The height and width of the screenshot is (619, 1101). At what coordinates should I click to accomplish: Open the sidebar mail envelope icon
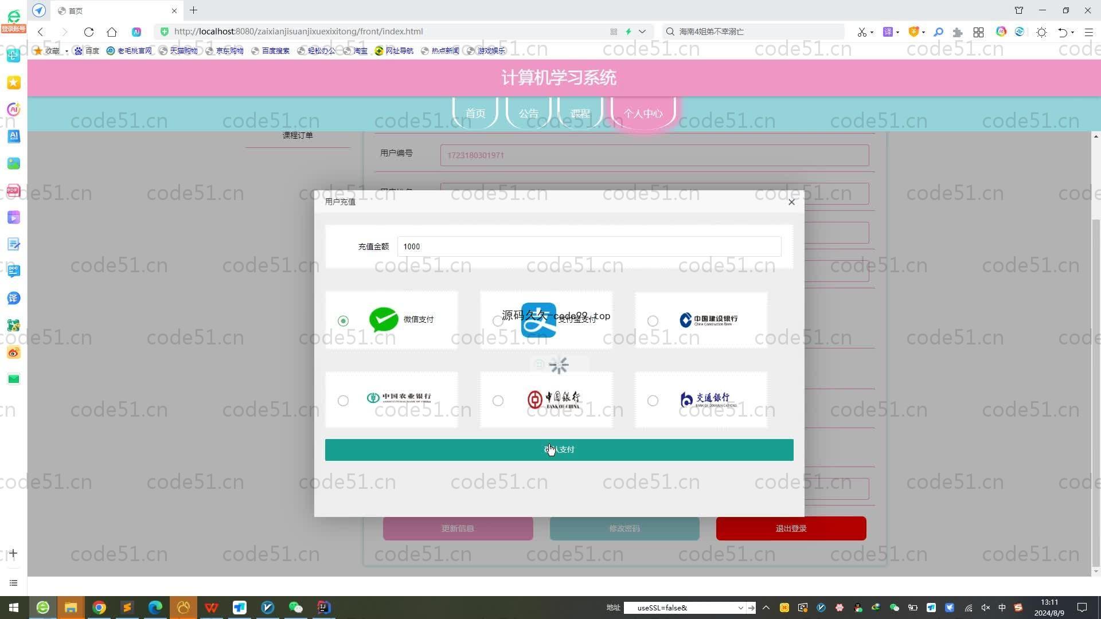tap(14, 379)
